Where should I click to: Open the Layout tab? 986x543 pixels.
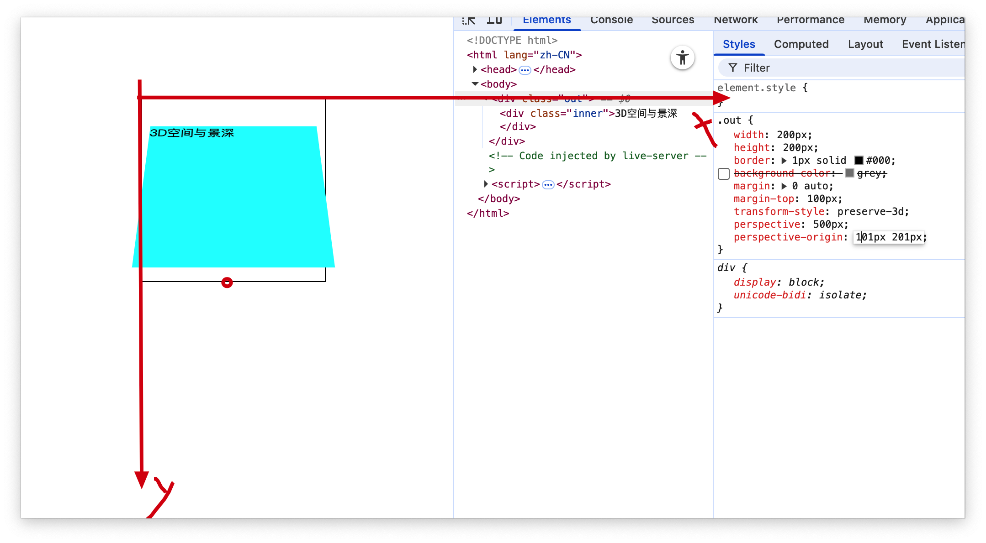(x=865, y=44)
